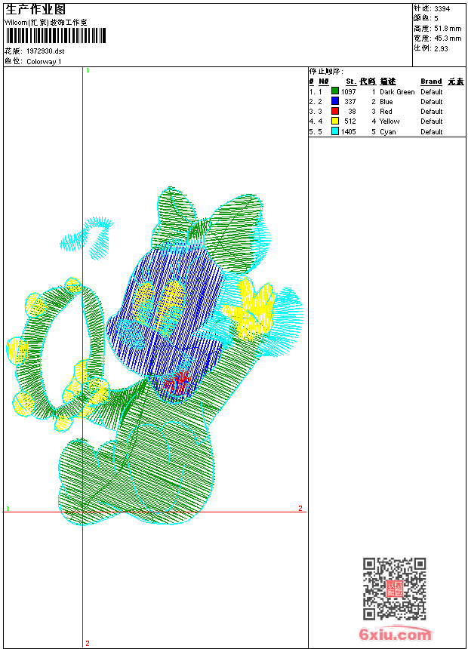
Task: Click the width value 45.3 mm
Action: [448, 38]
